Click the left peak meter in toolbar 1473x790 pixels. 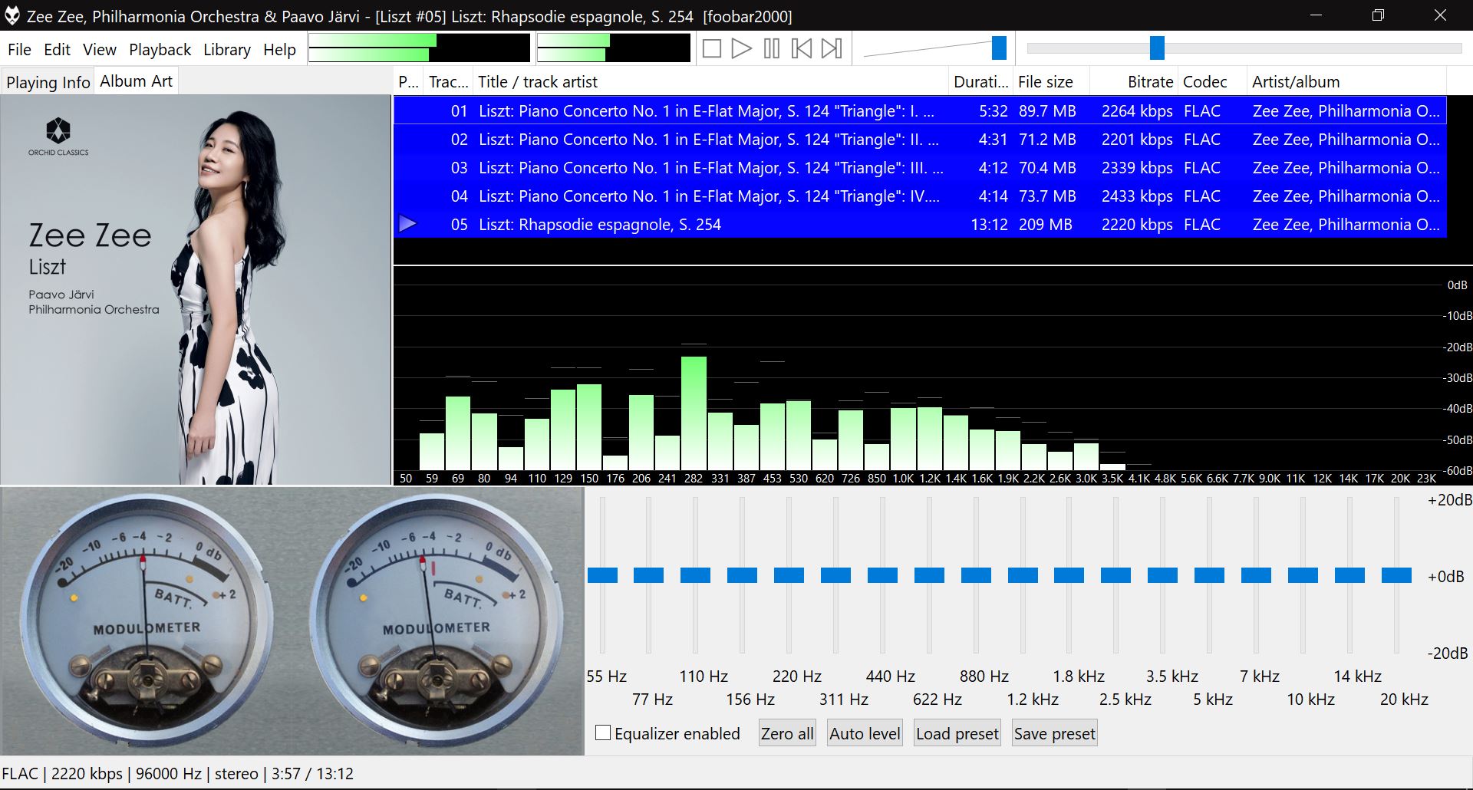click(x=419, y=48)
